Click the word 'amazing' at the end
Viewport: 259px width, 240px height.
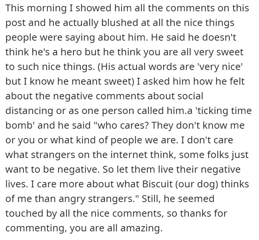tap(140, 229)
